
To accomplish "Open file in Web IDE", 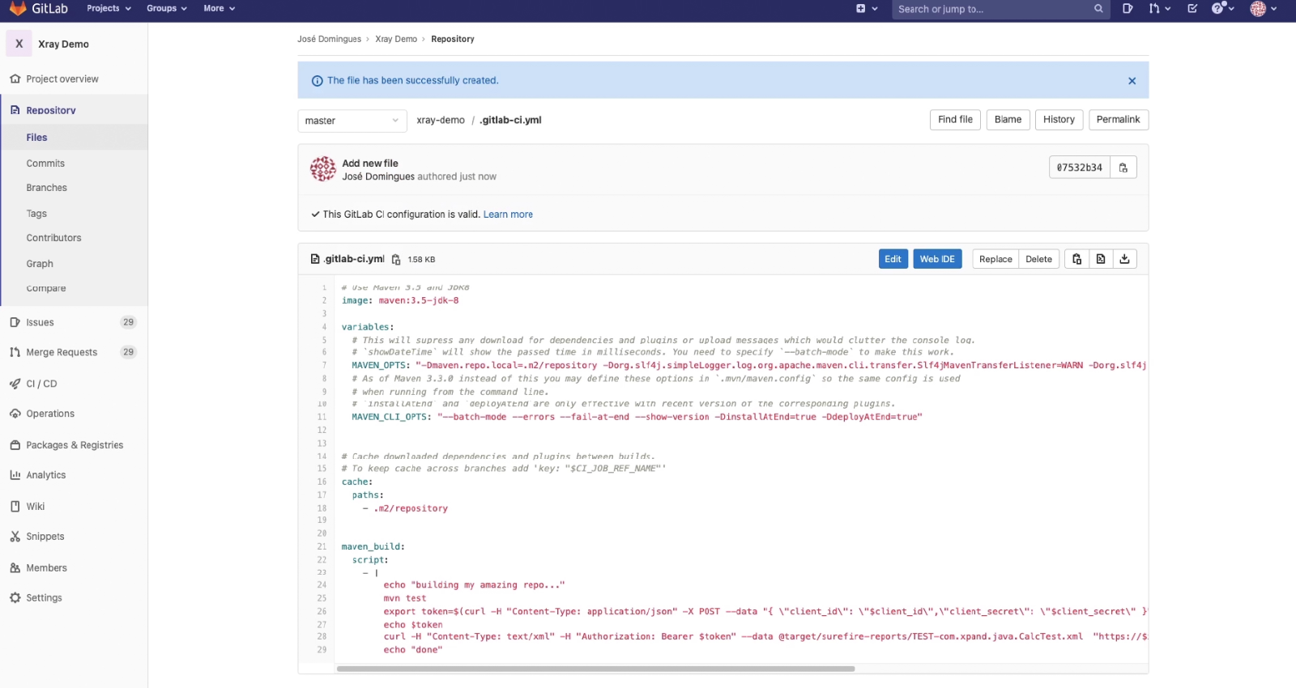I will (x=937, y=259).
